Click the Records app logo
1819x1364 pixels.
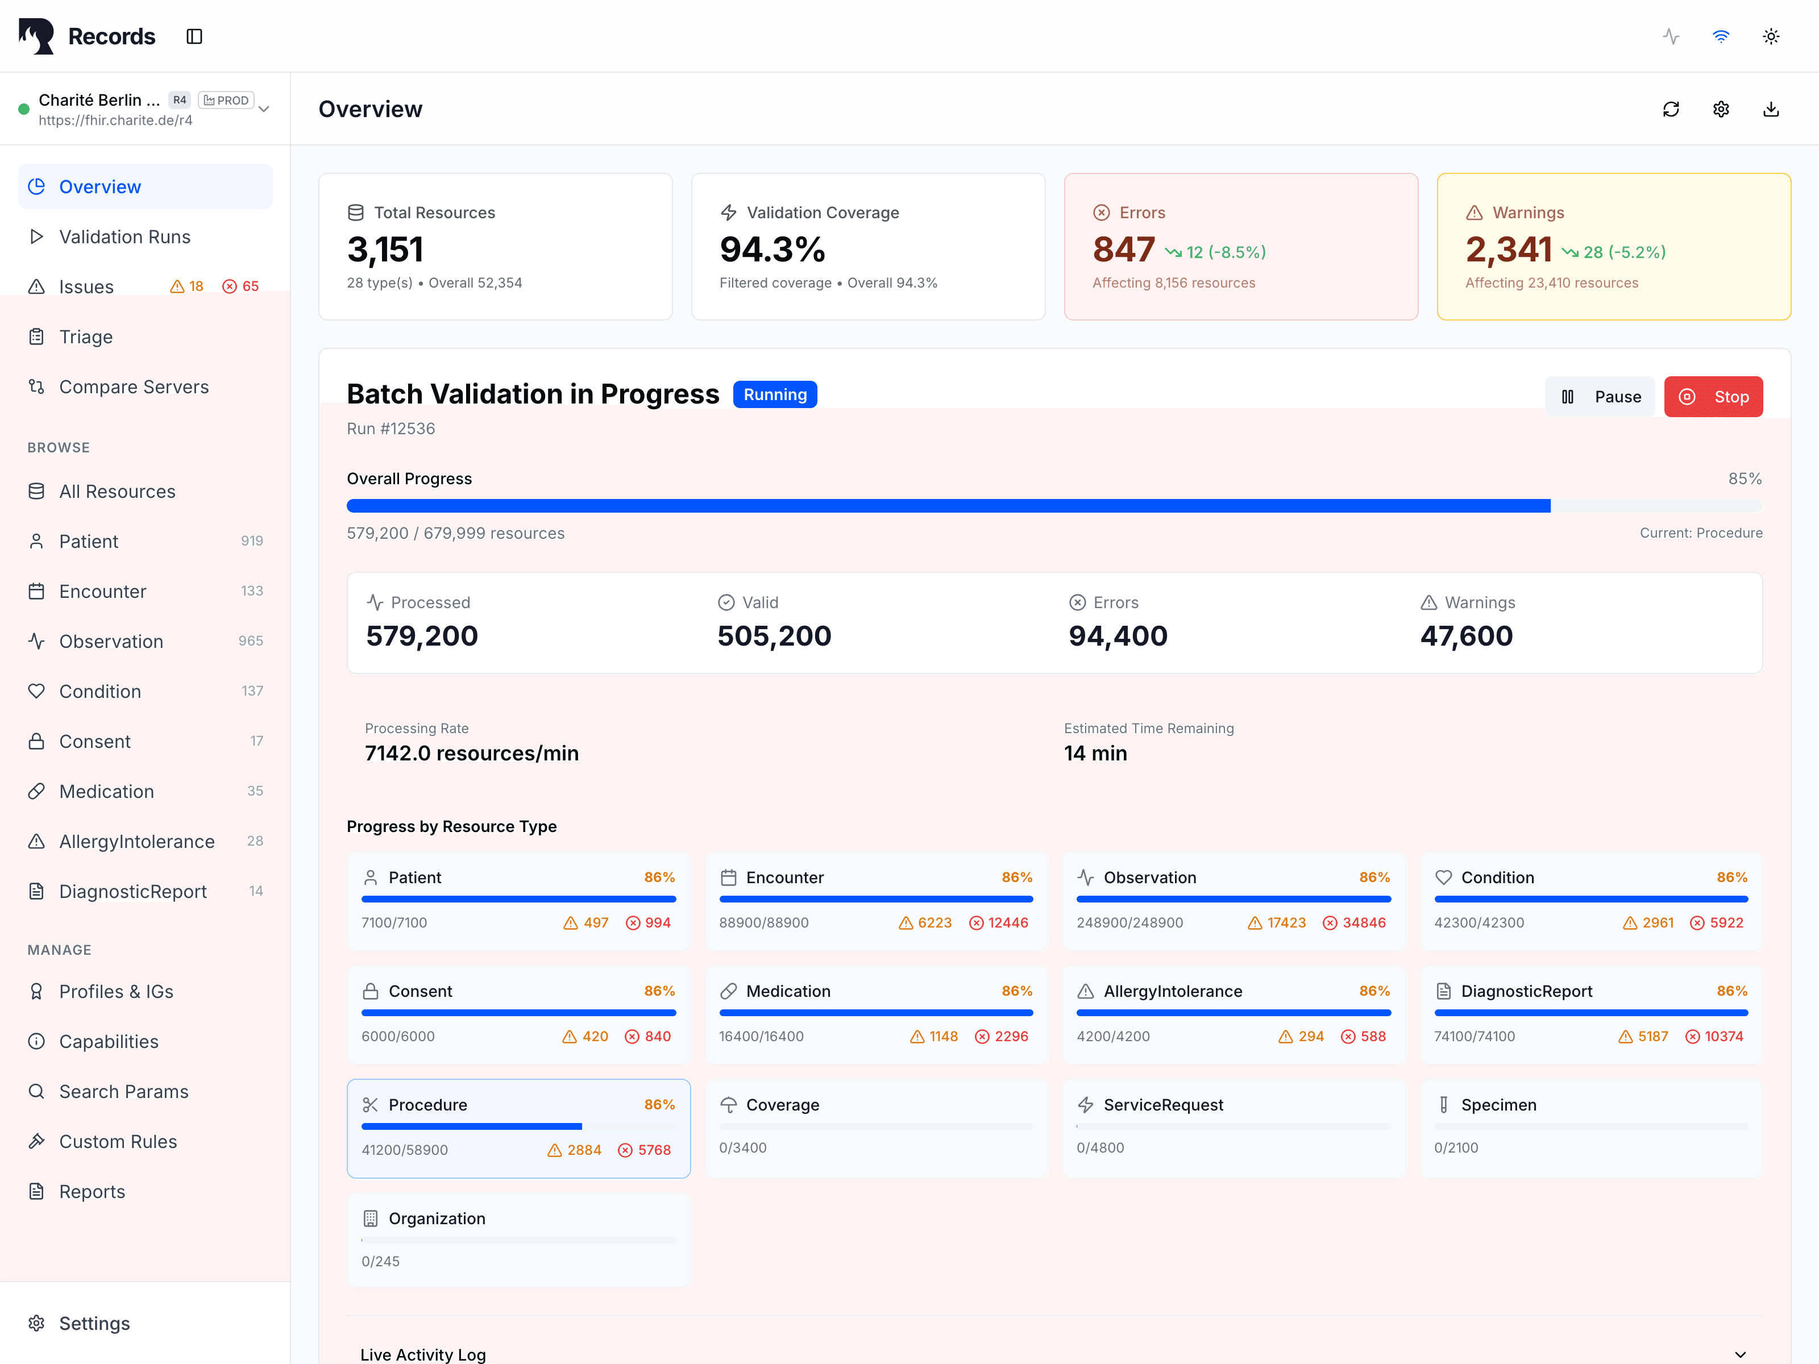(37, 36)
